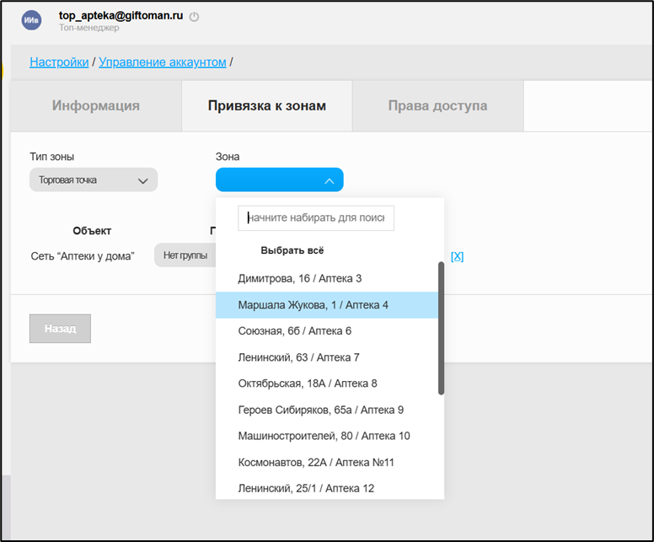Click the power logout icon
This screenshot has height=542, width=654.
point(195,17)
